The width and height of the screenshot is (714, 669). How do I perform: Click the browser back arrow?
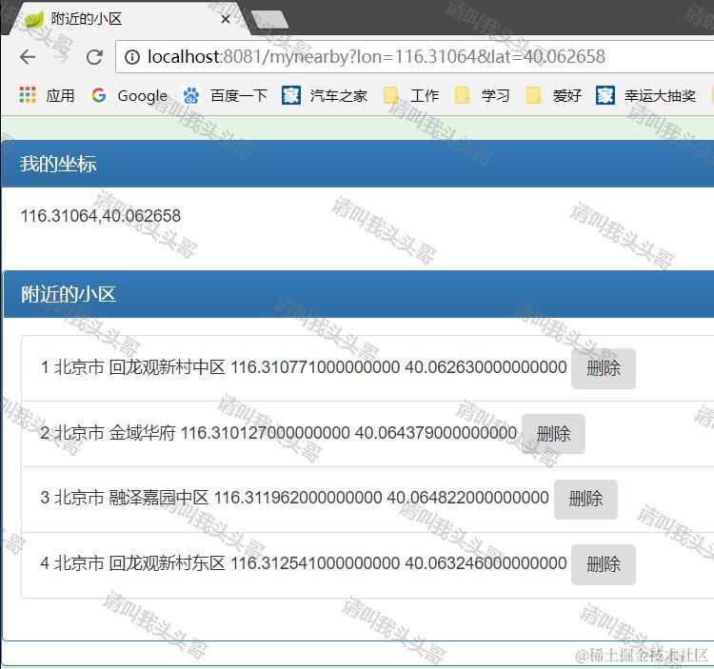tap(28, 57)
